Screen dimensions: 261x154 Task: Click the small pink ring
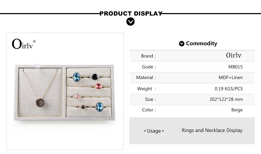point(77,96)
